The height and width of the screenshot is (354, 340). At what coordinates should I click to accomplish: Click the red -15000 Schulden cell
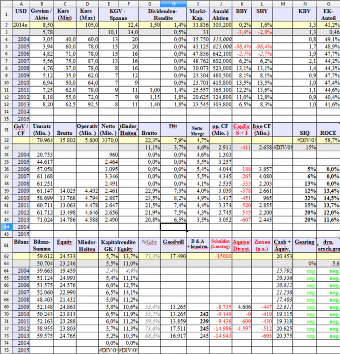pyautogui.click(x=221, y=256)
